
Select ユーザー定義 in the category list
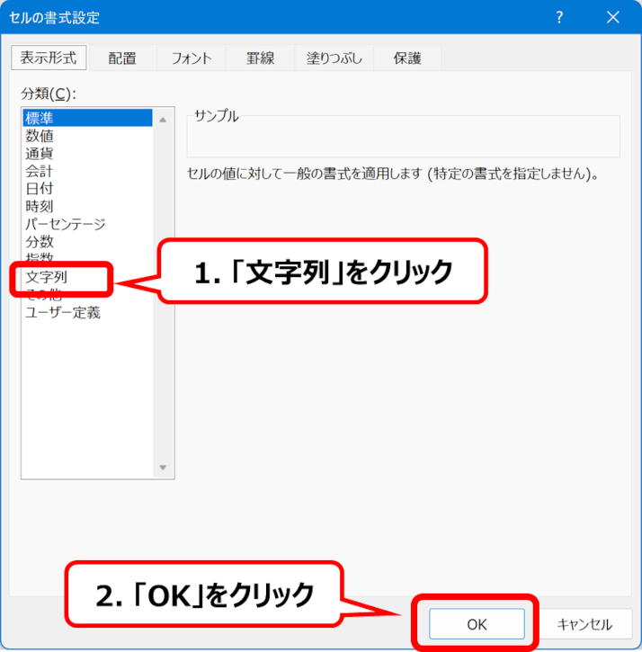tap(63, 313)
